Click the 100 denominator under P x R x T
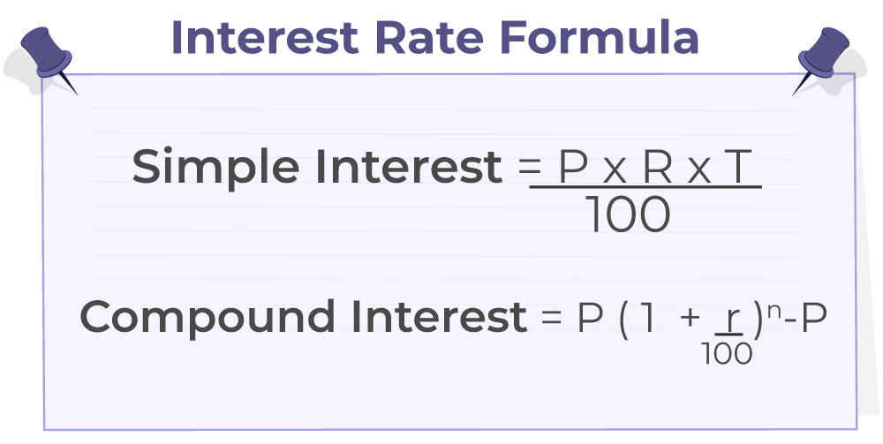Viewport: 883px width, 444px height. pos(628,214)
